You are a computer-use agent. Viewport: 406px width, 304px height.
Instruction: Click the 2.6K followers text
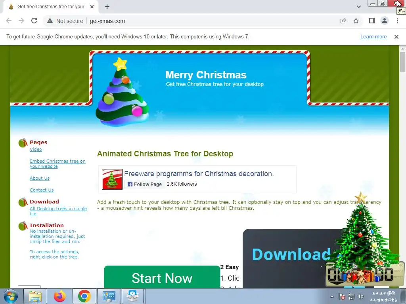[182, 184]
